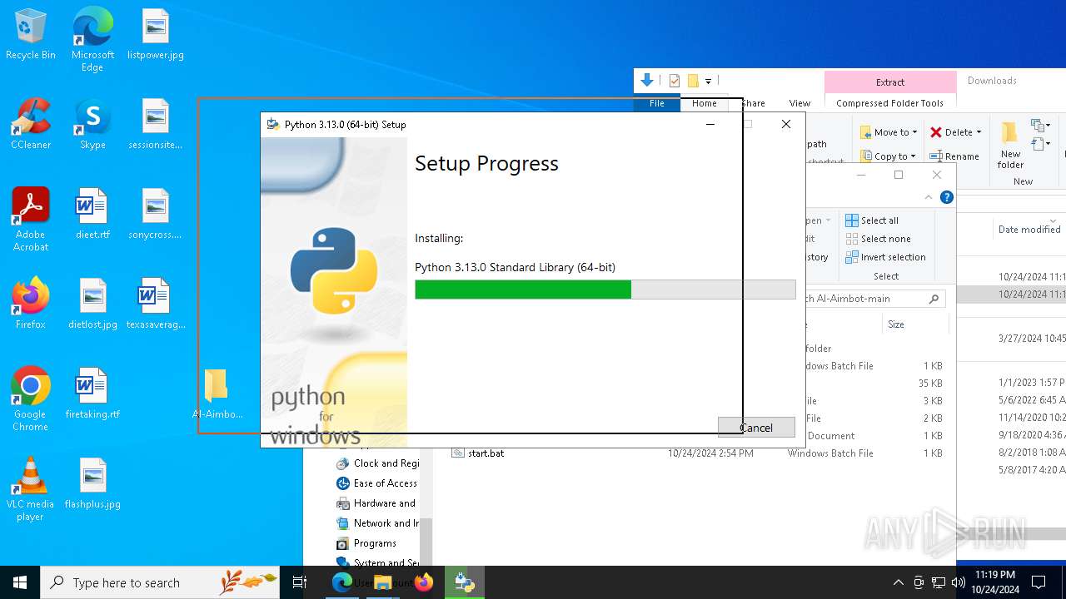Select Compressed Folder Tools tab

(890, 103)
